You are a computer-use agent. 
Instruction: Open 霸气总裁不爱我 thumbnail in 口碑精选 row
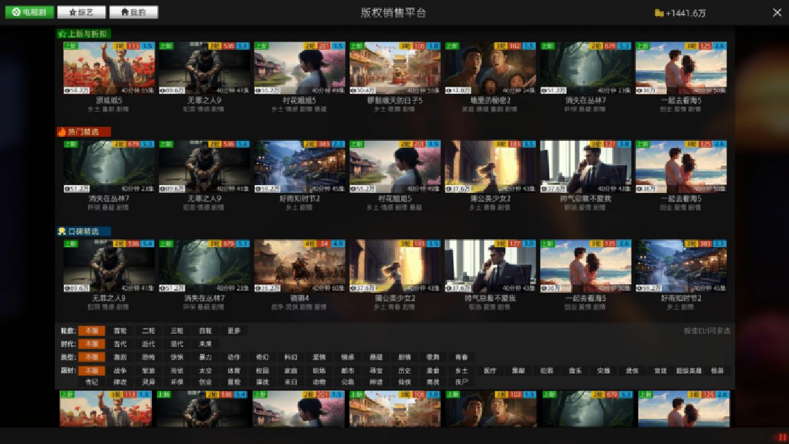[490, 266]
